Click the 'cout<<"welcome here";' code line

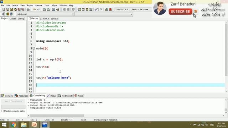[54, 78]
